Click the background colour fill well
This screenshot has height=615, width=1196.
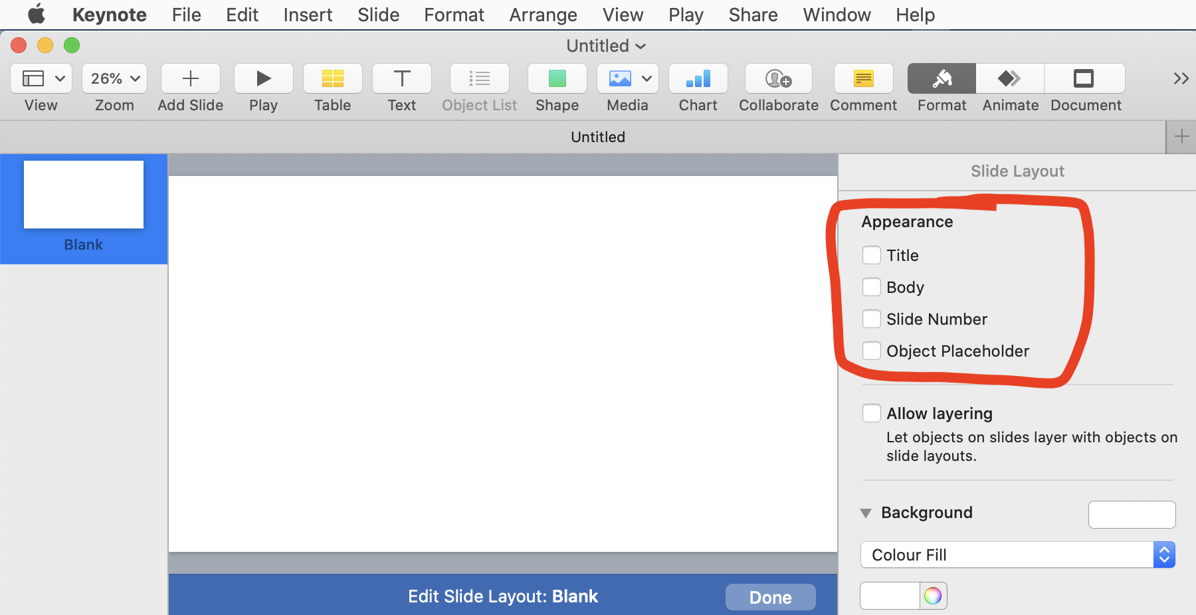coord(890,596)
